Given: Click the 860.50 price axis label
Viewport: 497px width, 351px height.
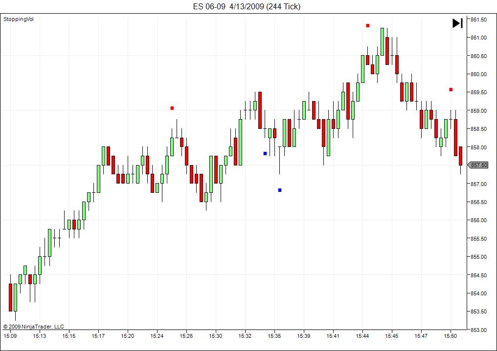Looking at the screenshot, I should (x=478, y=56).
